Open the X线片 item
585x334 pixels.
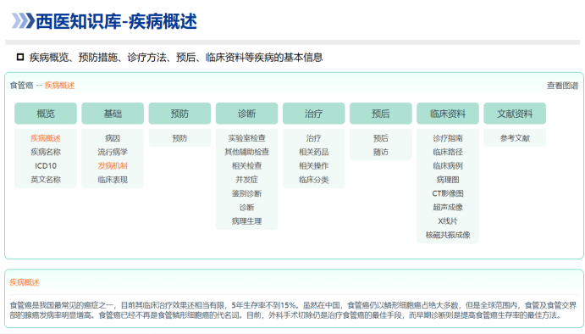[448, 221]
